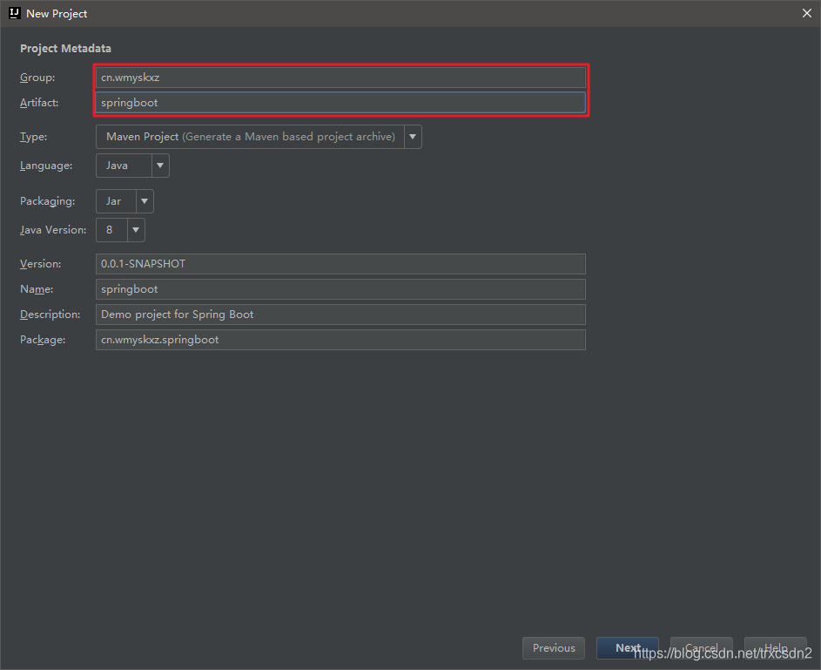The height and width of the screenshot is (670, 821).
Task: Focus the Package input field
Action: [340, 340]
